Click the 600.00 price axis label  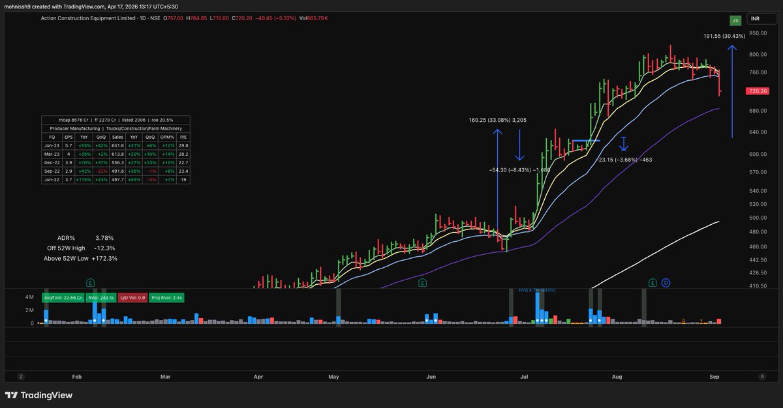[758, 154]
